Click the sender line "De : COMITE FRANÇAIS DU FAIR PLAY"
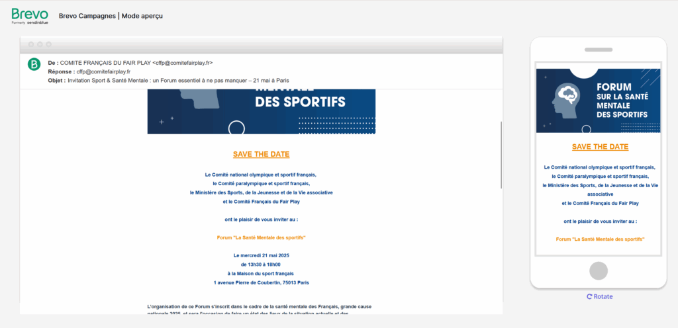The width and height of the screenshot is (678, 328). (x=130, y=63)
